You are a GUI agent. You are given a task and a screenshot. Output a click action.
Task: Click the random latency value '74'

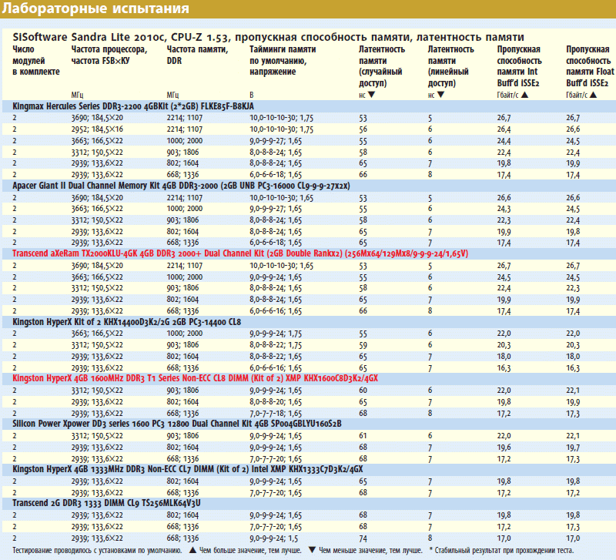363,538
